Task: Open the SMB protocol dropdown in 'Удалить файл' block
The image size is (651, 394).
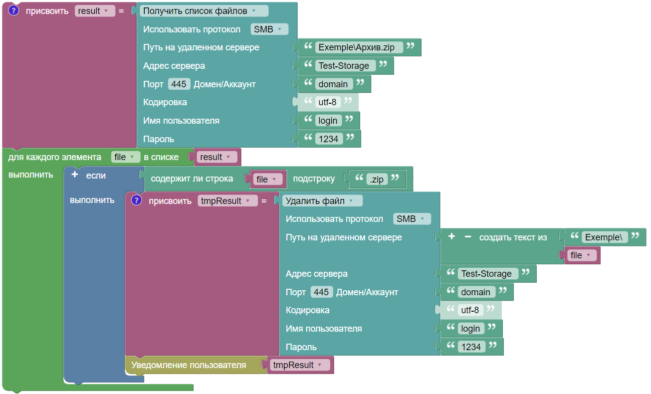Action: 412,219
